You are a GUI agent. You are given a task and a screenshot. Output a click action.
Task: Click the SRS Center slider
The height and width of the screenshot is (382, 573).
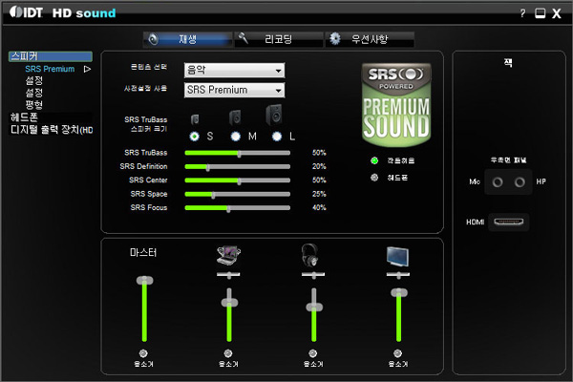pos(238,180)
